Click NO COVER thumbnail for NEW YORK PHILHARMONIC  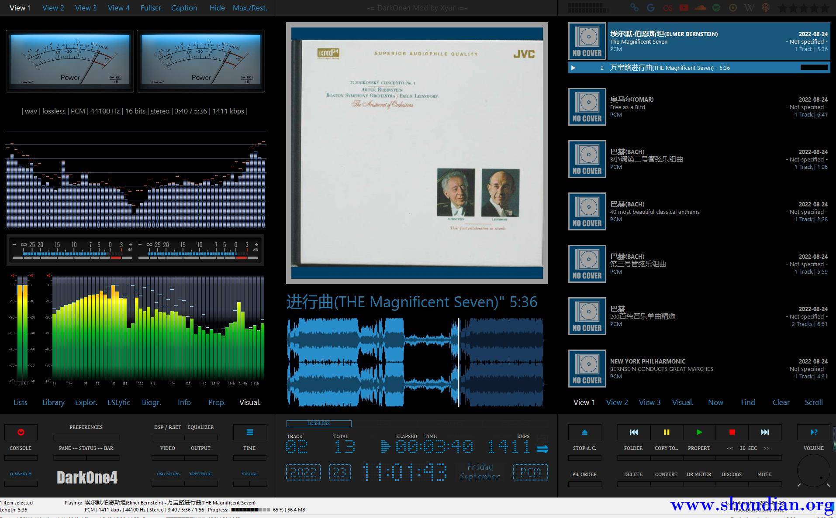(x=587, y=368)
